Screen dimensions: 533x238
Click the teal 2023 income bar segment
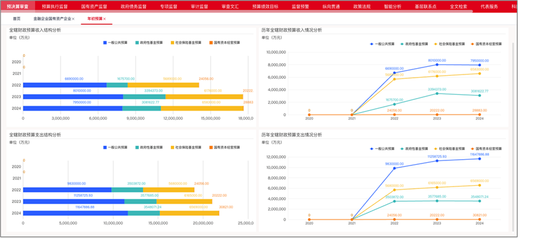(144, 97)
